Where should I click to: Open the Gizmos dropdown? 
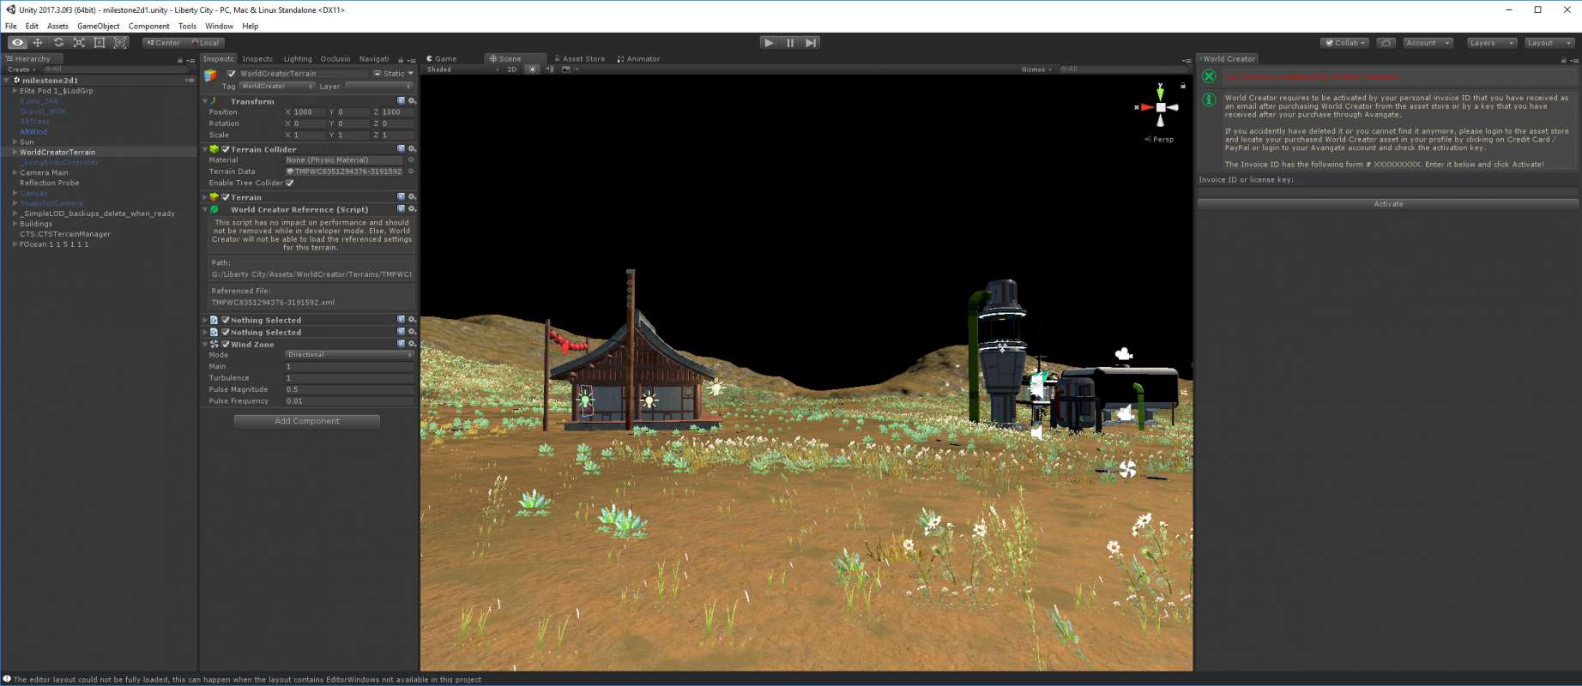coord(1036,69)
